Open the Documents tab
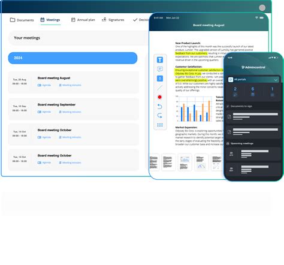The width and height of the screenshot is (284, 265). coord(22,20)
